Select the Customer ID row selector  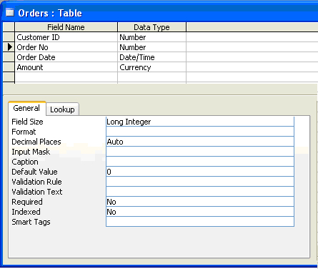pos(9,37)
